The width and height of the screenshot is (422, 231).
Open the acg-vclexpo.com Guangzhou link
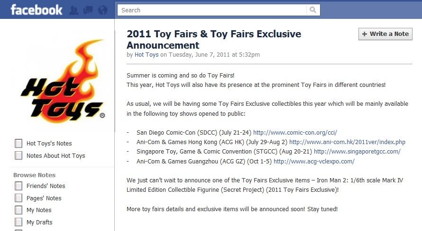tap(314, 162)
